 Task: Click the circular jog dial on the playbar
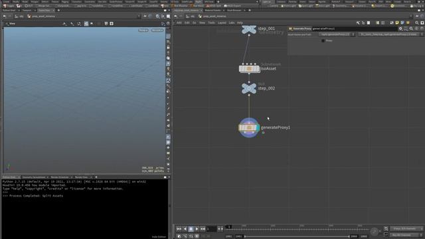[x=374, y=232]
